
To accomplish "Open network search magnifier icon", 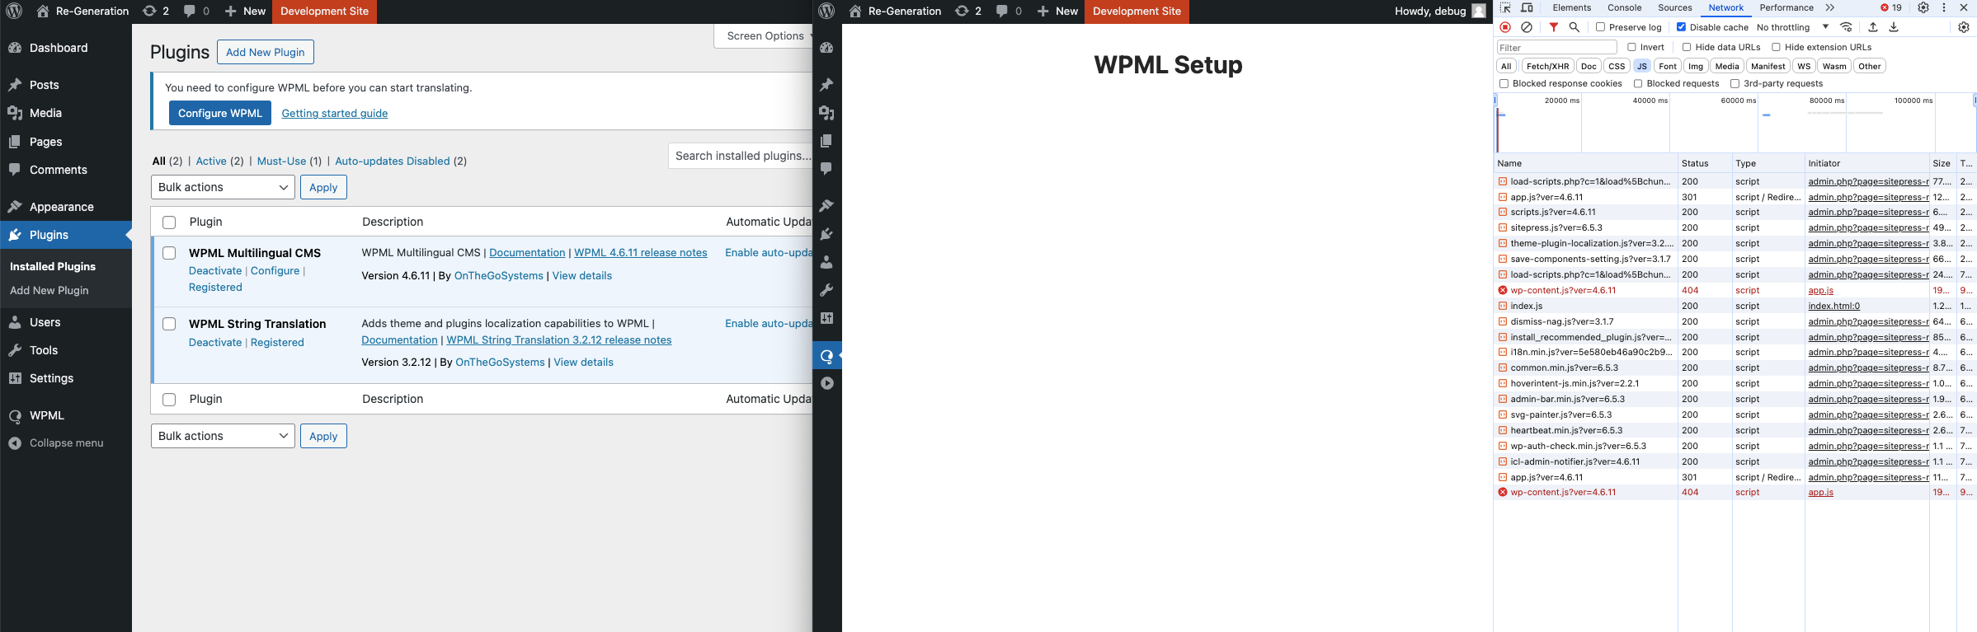I will (x=1575, y=27).
